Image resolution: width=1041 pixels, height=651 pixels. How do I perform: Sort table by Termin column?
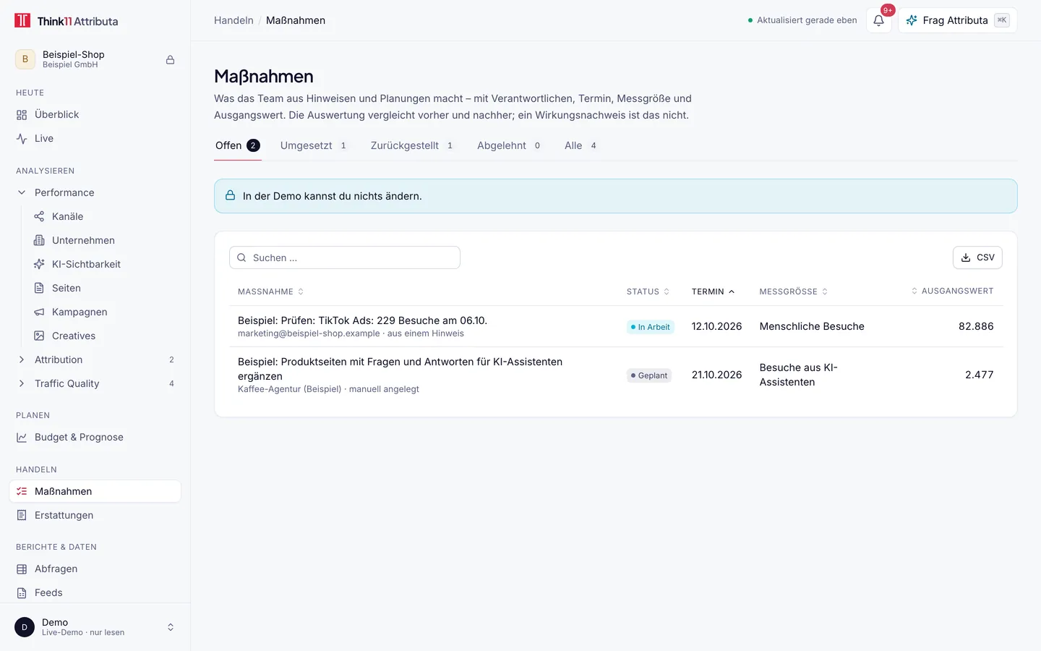(x=713, y=292)
